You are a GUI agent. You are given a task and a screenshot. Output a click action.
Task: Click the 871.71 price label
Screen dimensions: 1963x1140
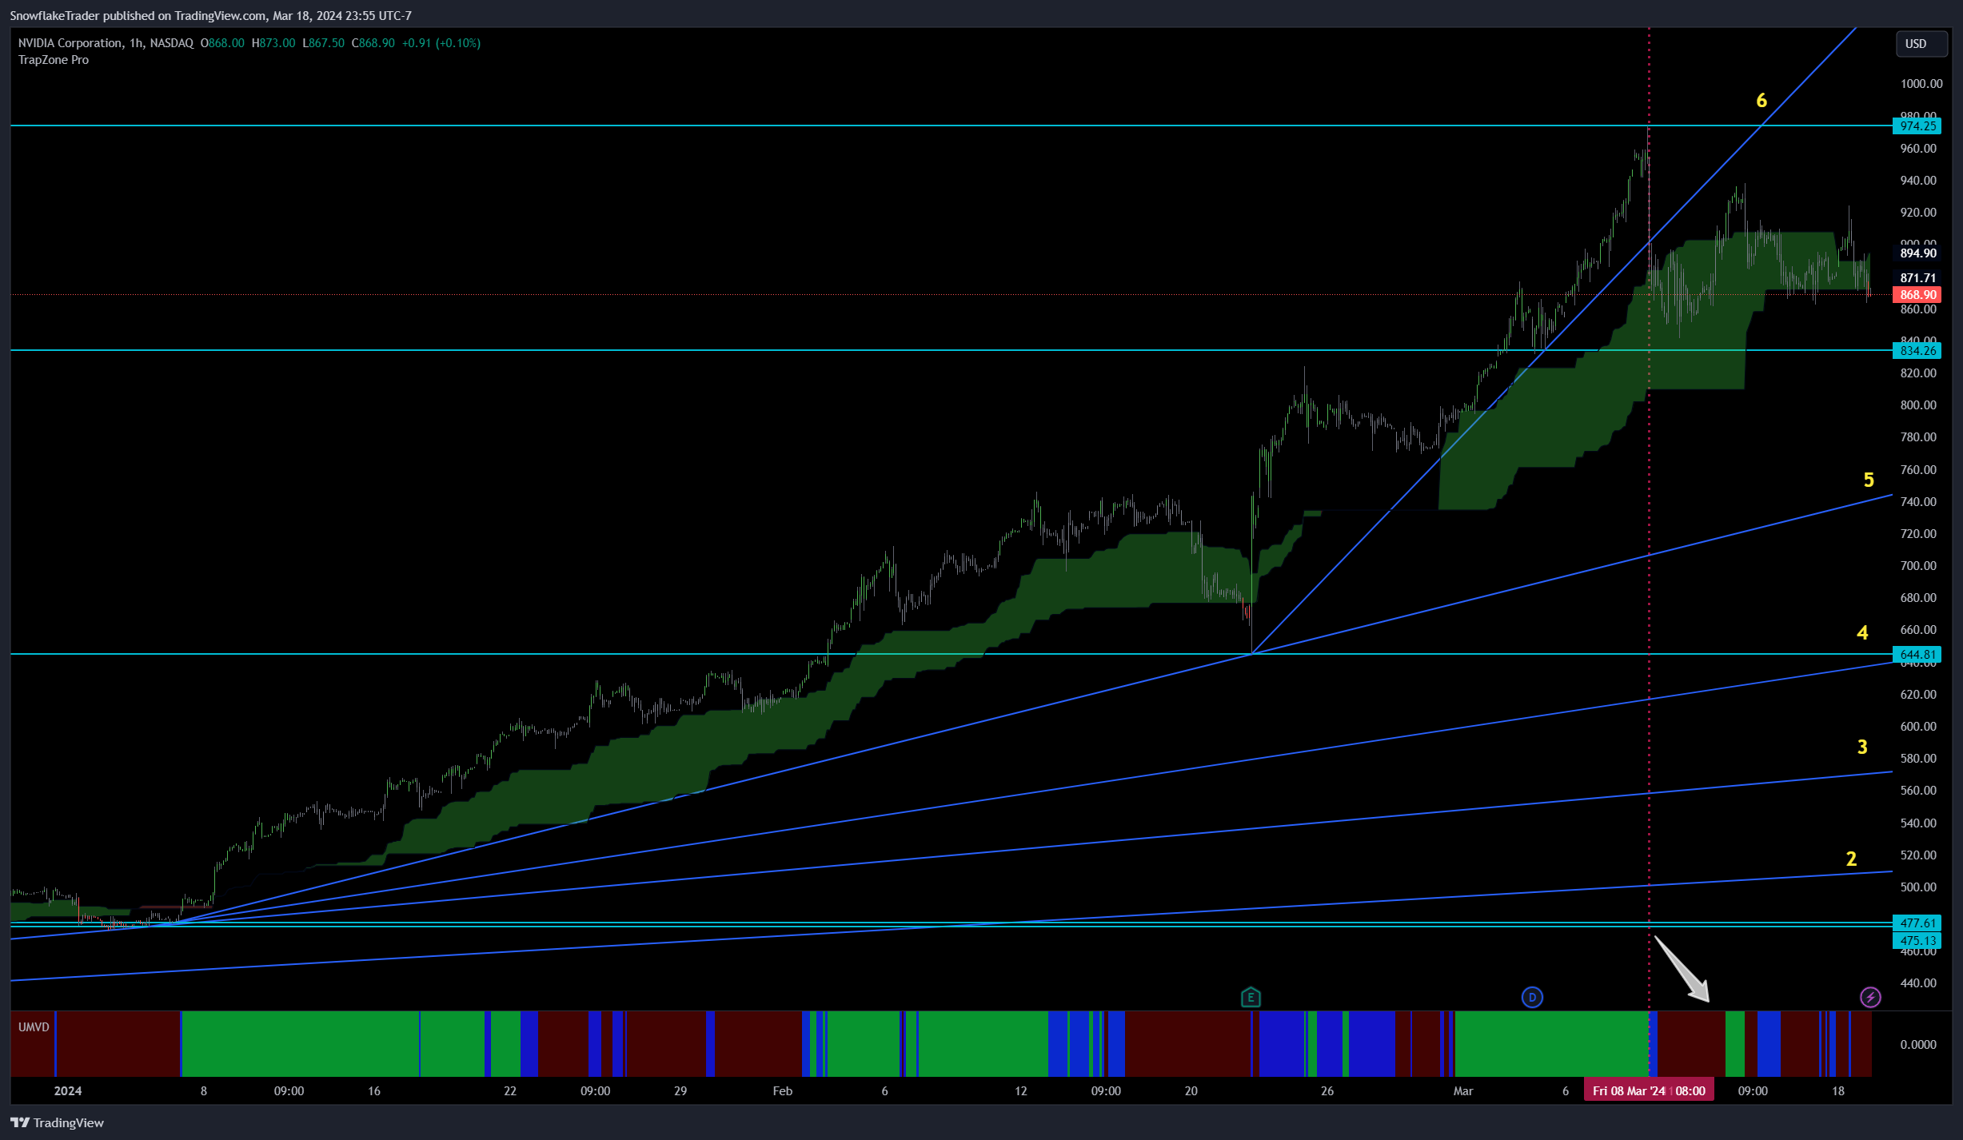1917,278
